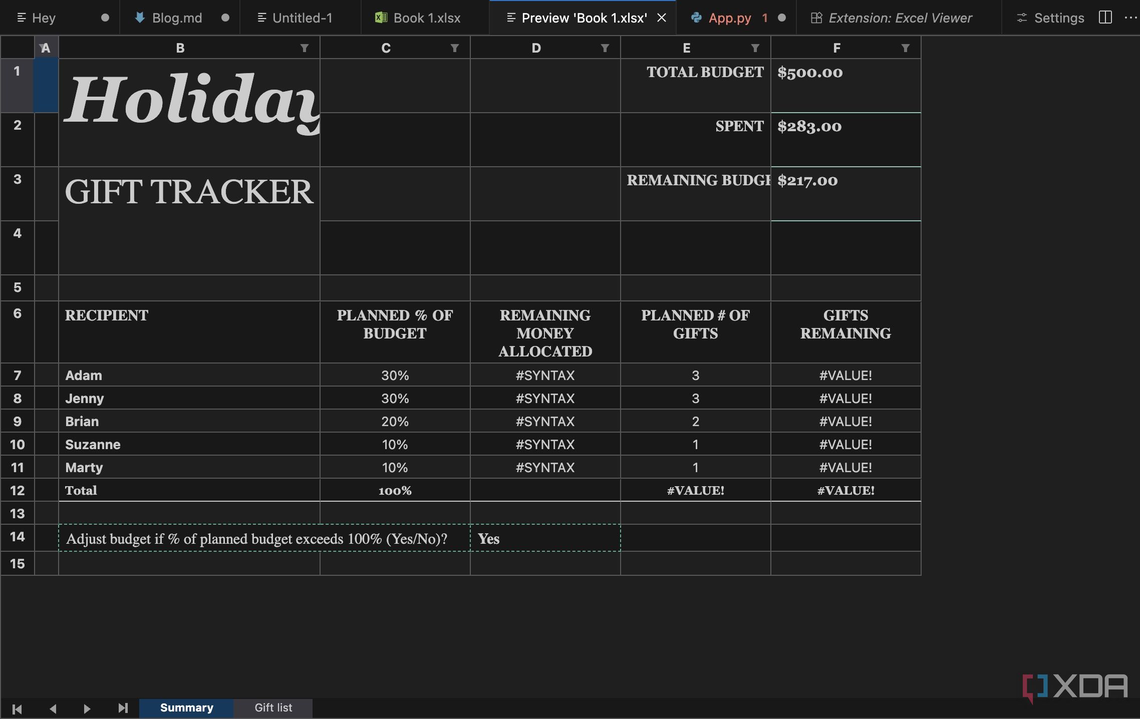Switch to the Hey tab
The height and width of the screenshot is (719, 1140).
pyautogui.click(x=60, y=18)
